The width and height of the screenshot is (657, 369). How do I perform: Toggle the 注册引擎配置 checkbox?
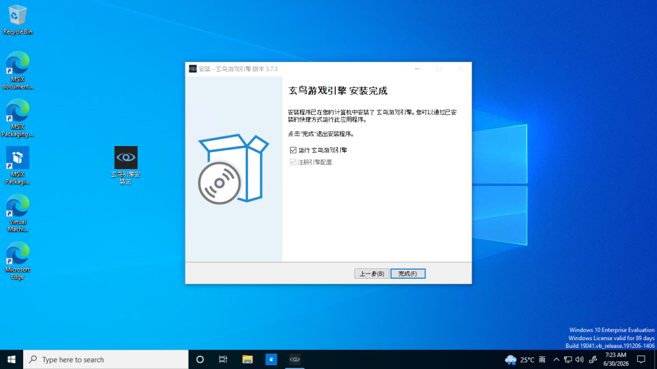(x=293, y=162)
